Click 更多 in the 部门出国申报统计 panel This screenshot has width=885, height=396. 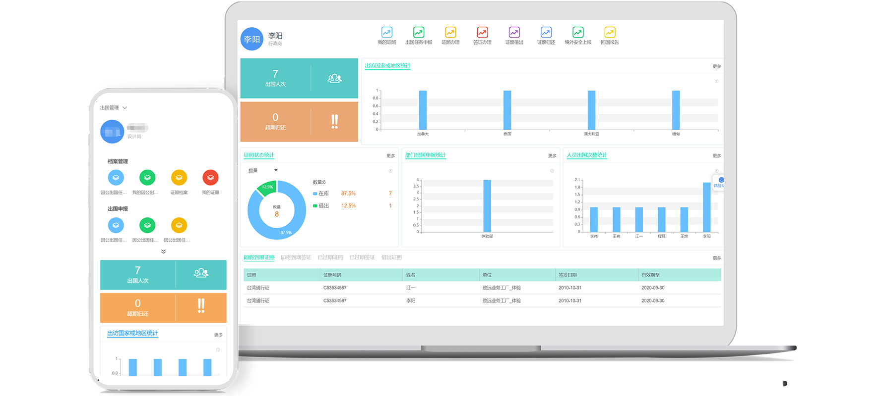tap(552, 156)
